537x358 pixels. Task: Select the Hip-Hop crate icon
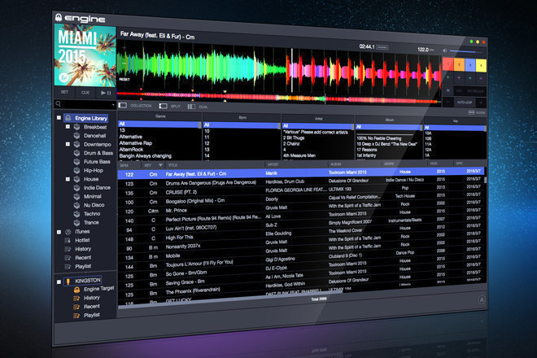pos(77,170)
